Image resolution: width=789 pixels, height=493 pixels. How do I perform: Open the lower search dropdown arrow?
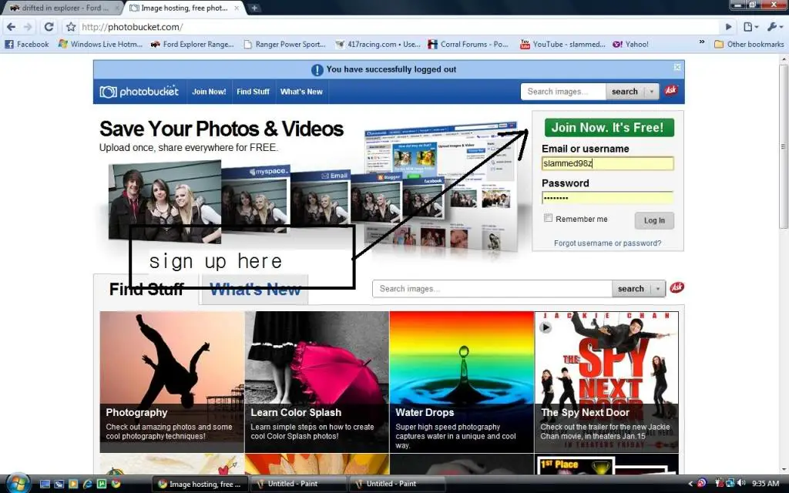(658, 289)
